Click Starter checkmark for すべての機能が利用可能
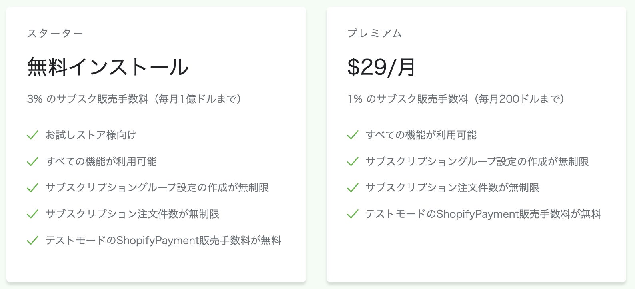635x289 pixels. click(x=32, y=162)
